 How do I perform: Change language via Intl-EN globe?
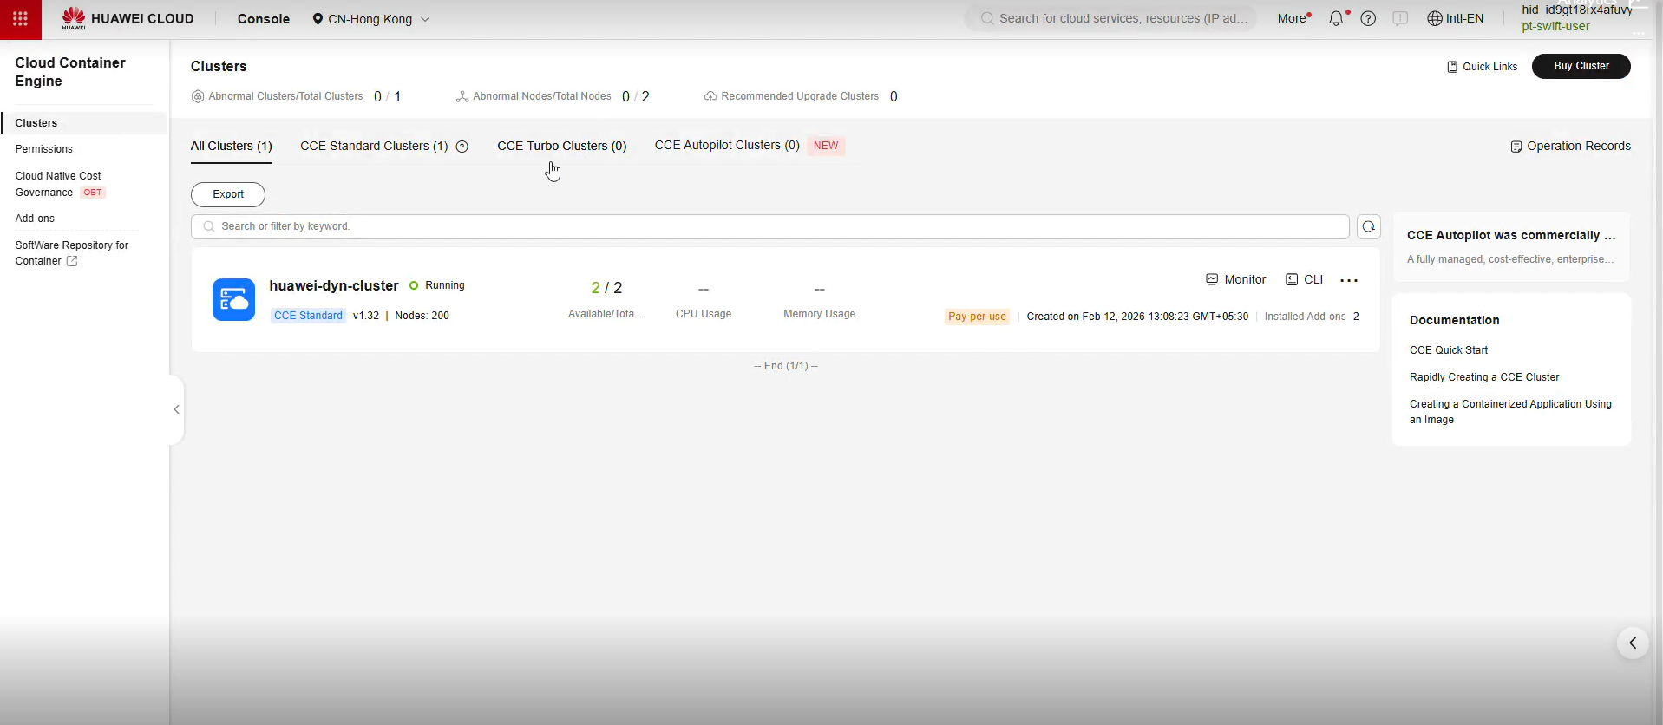pos(1456,18)
